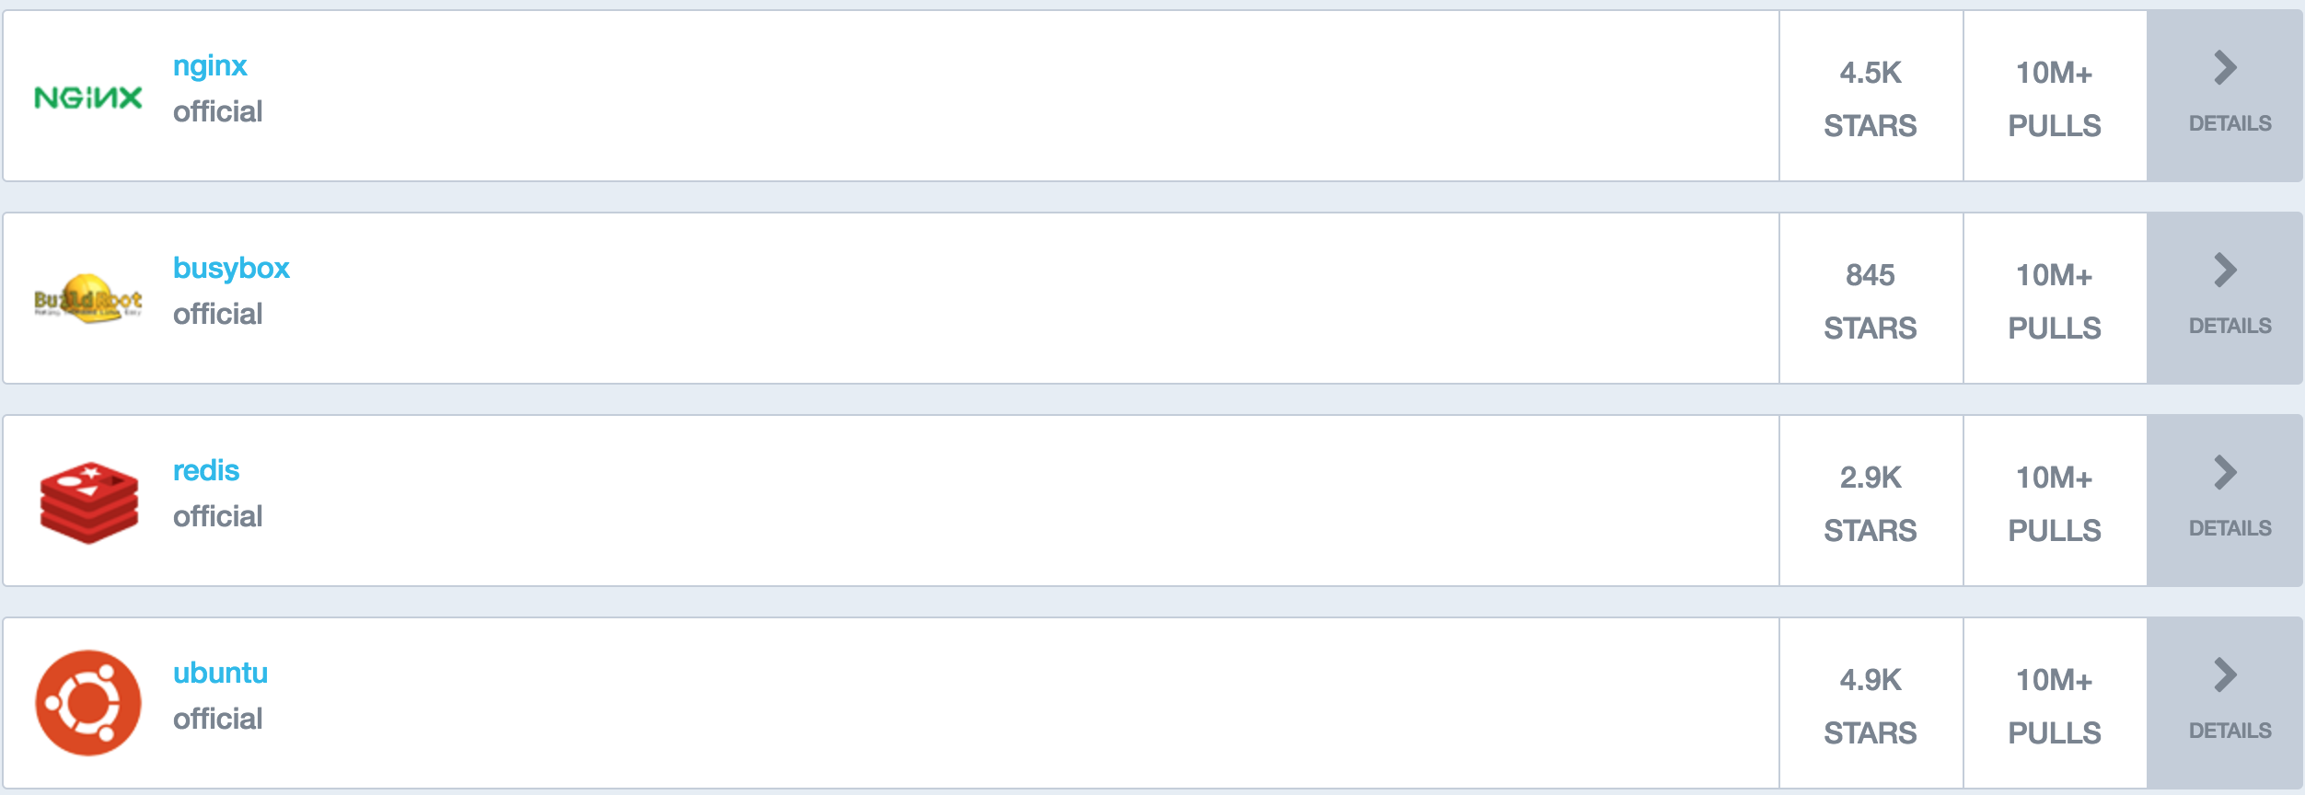Screen dimensions: 2305x795
Task: Click the red Redis stack logo
Action: coord(88,502)
